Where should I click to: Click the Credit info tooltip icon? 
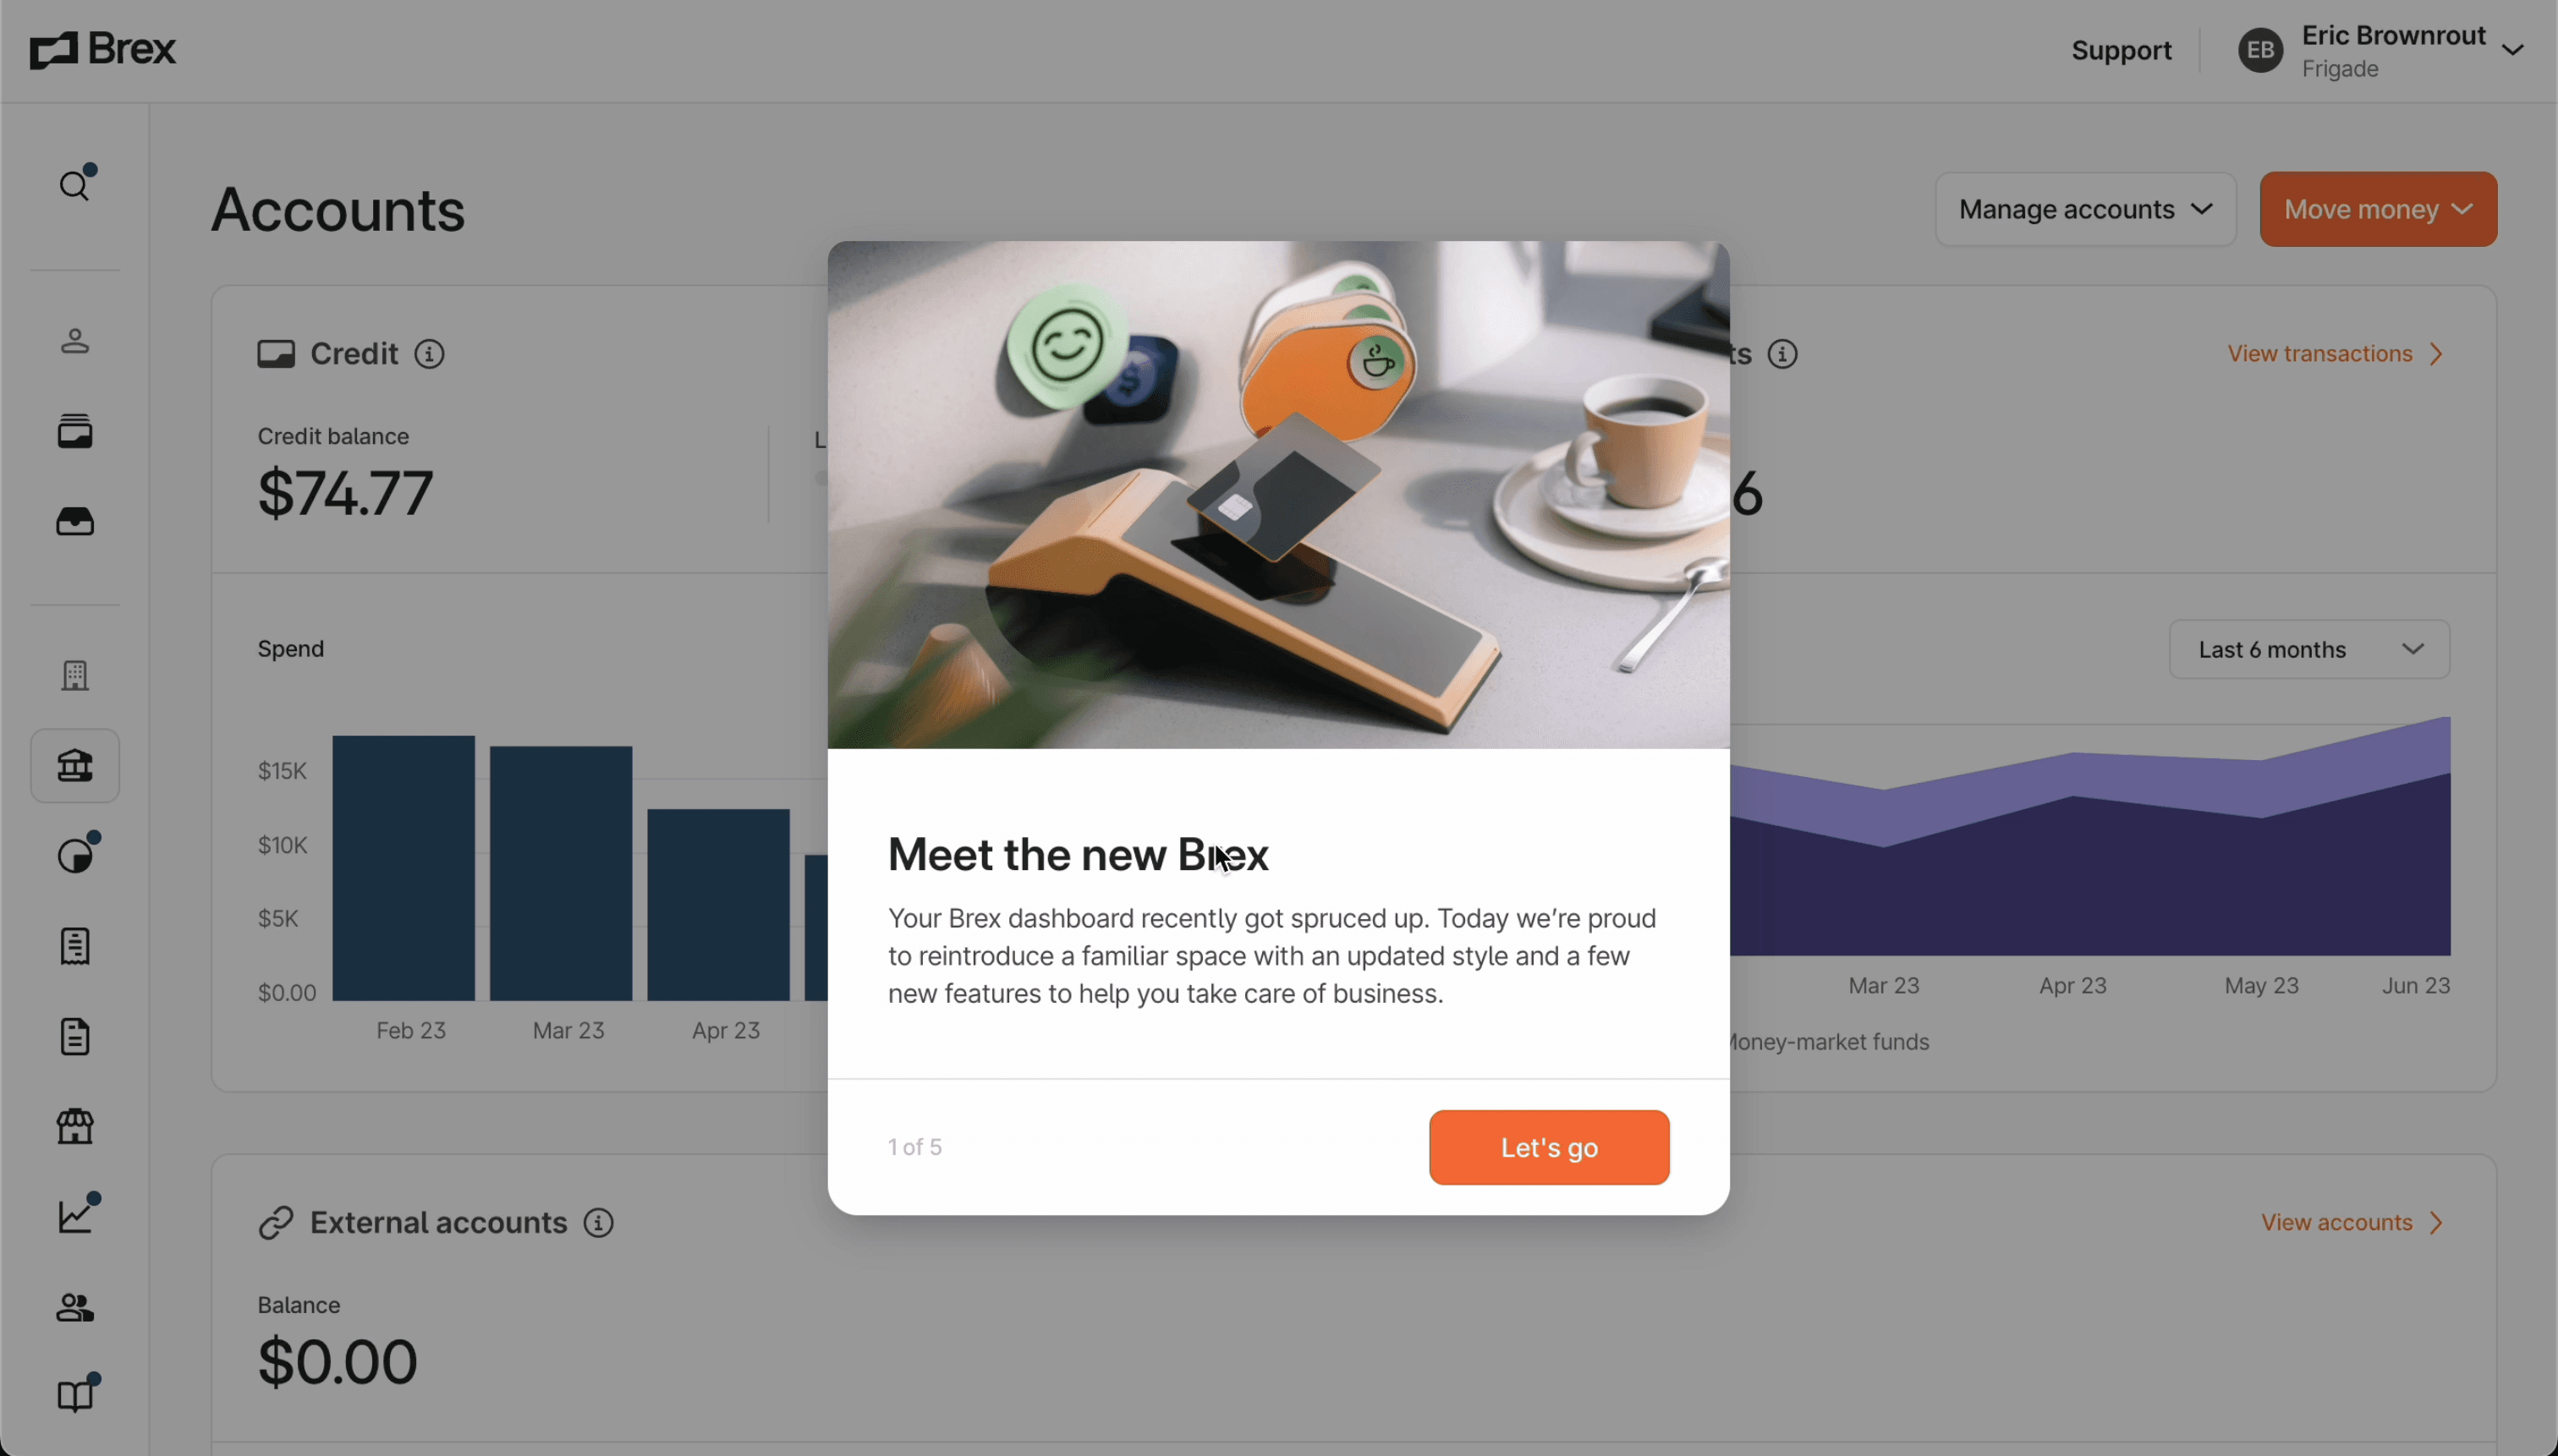coord(429,355)
